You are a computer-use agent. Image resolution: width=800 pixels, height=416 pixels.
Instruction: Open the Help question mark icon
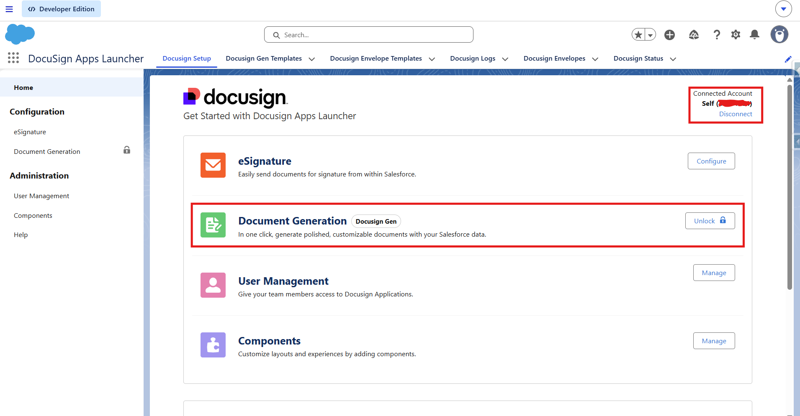click(x=717, y=35)
